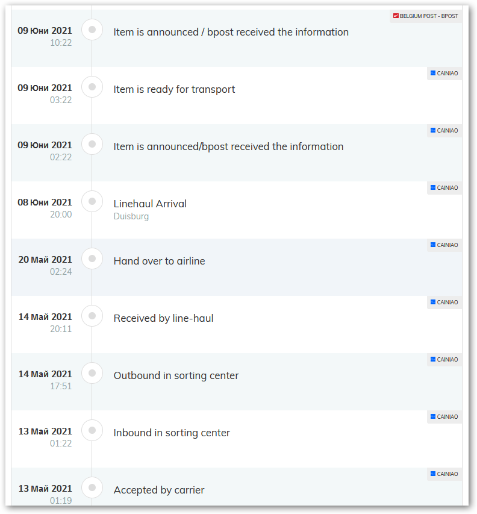Click timeline dot for the 10:22 bpost event
This screenshot has width=477, height=514.
pyautogui.click(x=92, y=30)
